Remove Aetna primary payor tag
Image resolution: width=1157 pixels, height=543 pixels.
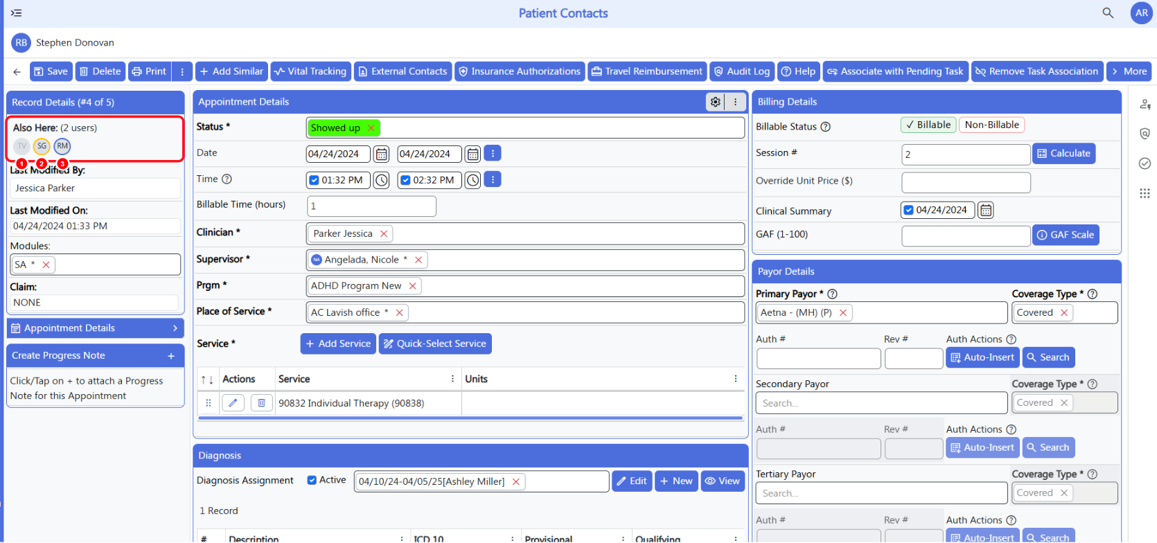(x=843, y=312)
